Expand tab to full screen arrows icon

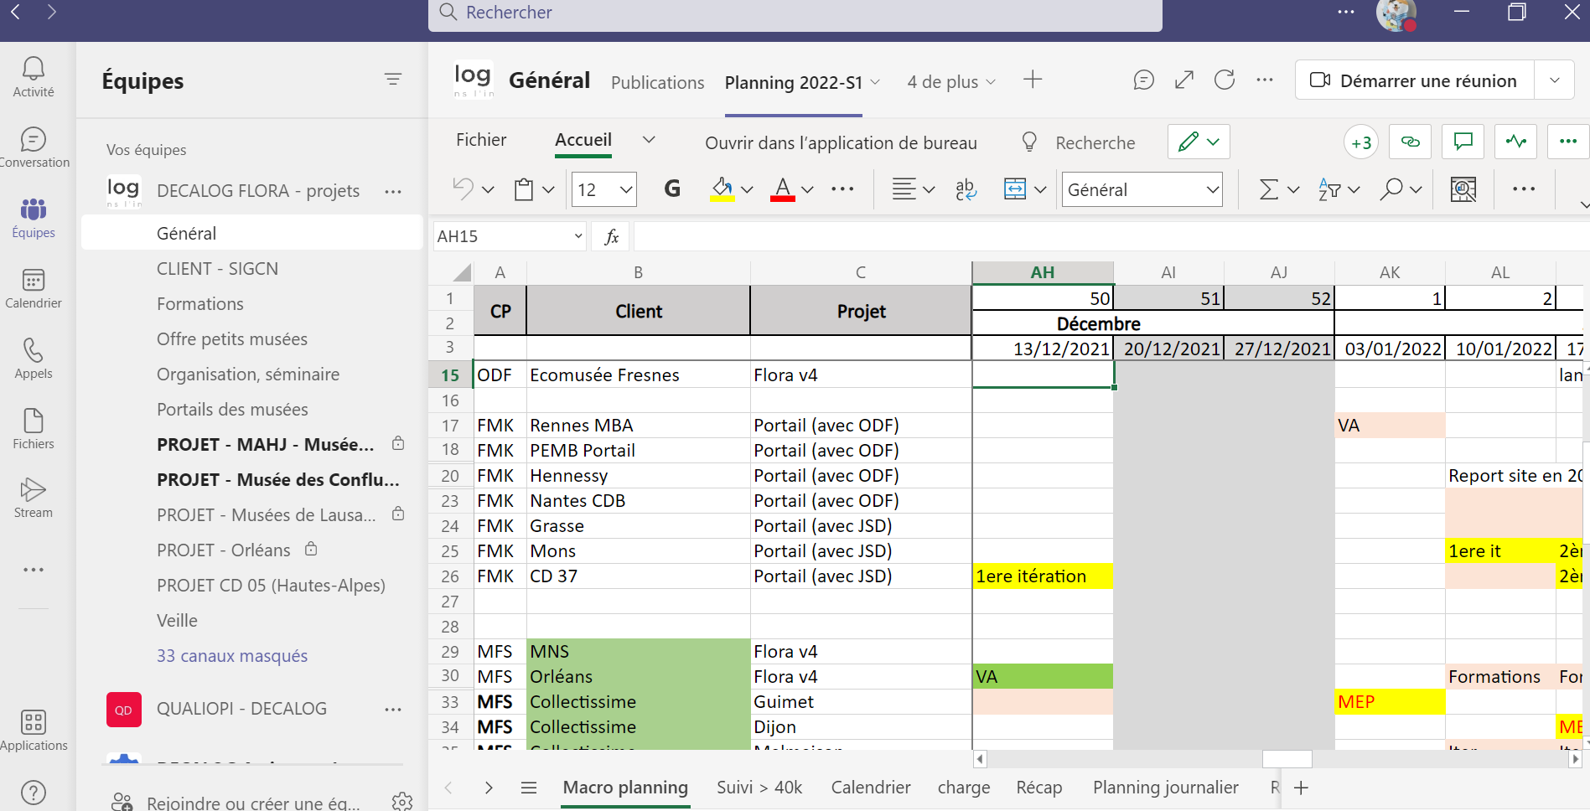tap(1184, 80)
